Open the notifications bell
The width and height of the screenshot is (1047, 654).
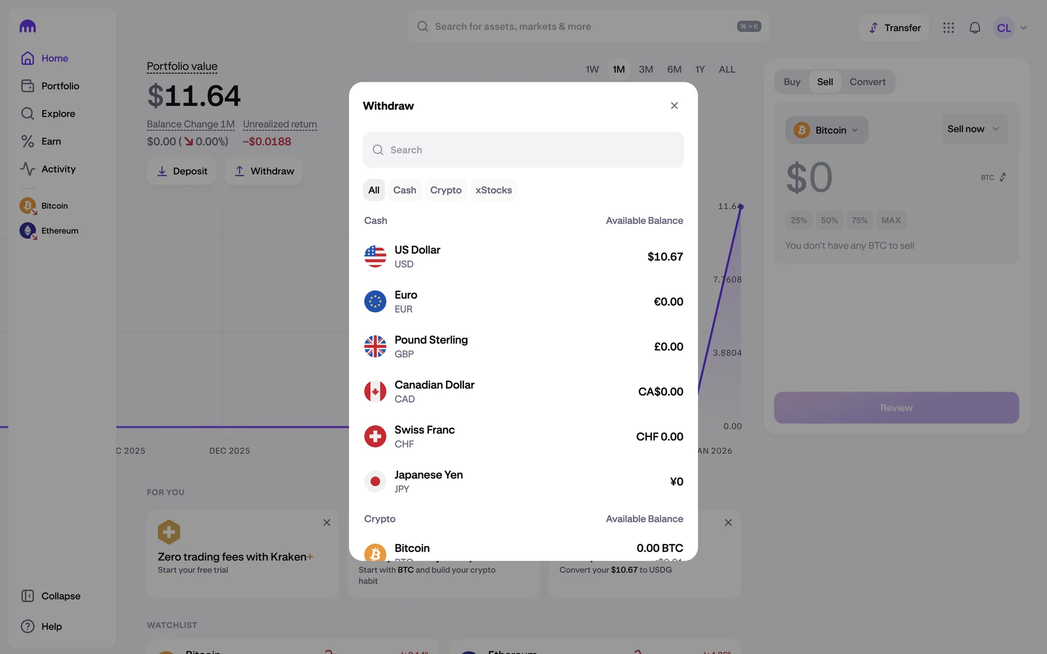[974, 28]
